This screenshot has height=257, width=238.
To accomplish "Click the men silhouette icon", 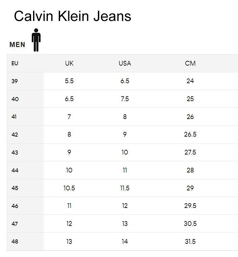I will [36, 40].
